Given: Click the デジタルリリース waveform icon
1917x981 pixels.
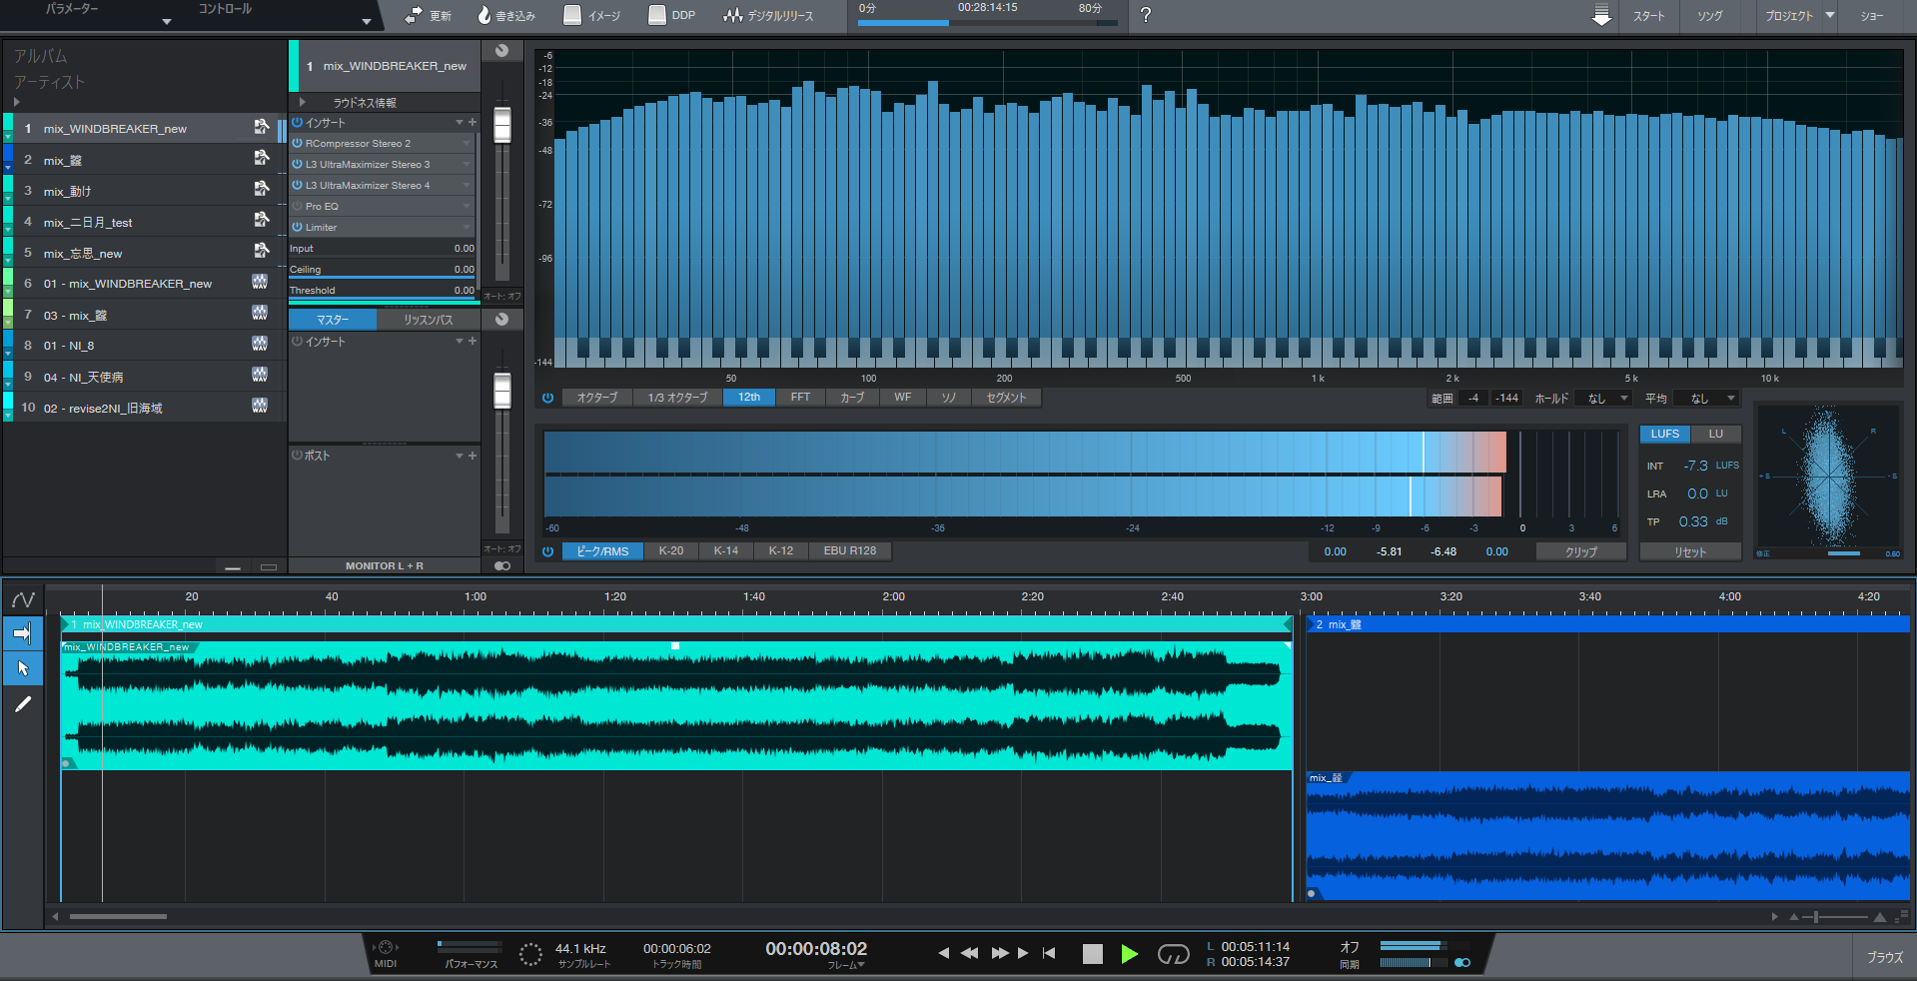Looking at the screenshot, I should click(x=733, y=15).
